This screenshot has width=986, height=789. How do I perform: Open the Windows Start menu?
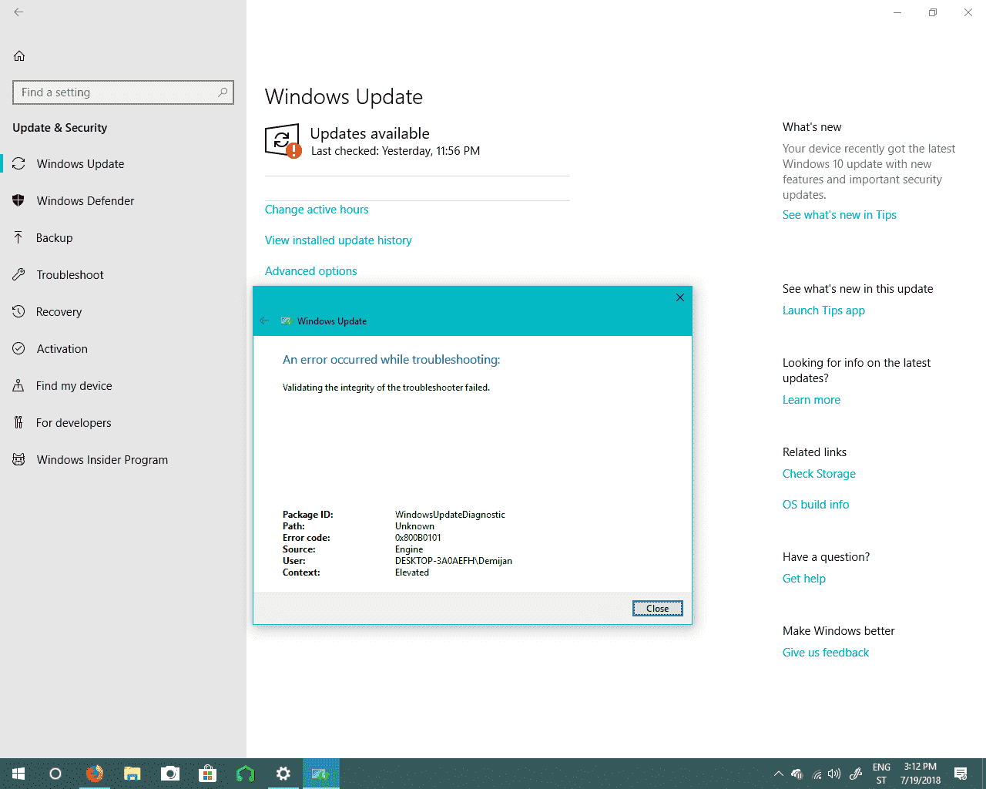click(18, 774)
